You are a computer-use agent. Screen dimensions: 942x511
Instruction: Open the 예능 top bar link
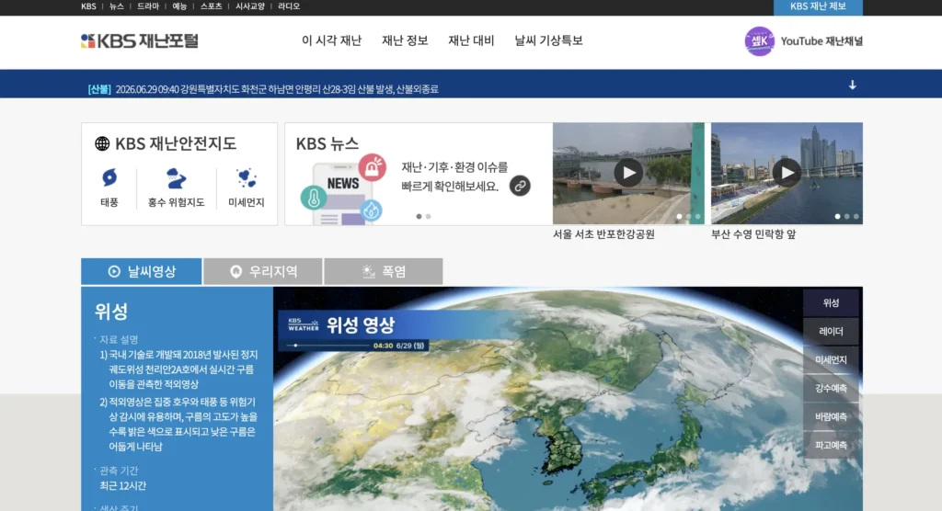click(179, 6)
